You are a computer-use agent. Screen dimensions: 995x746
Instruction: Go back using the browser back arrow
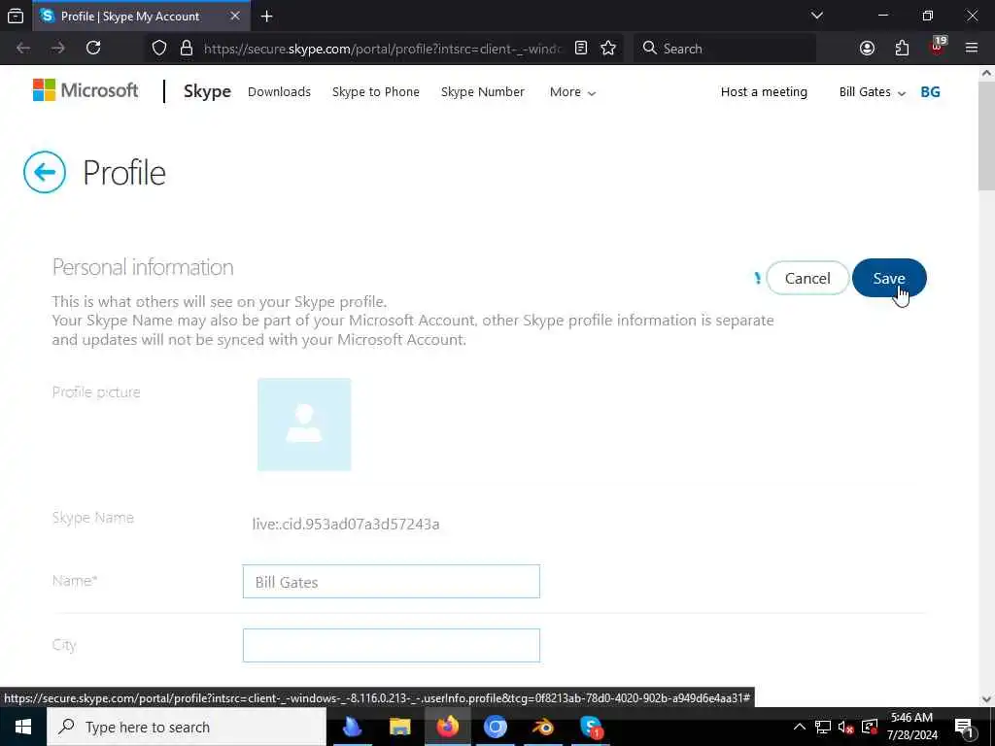[23, 49]
